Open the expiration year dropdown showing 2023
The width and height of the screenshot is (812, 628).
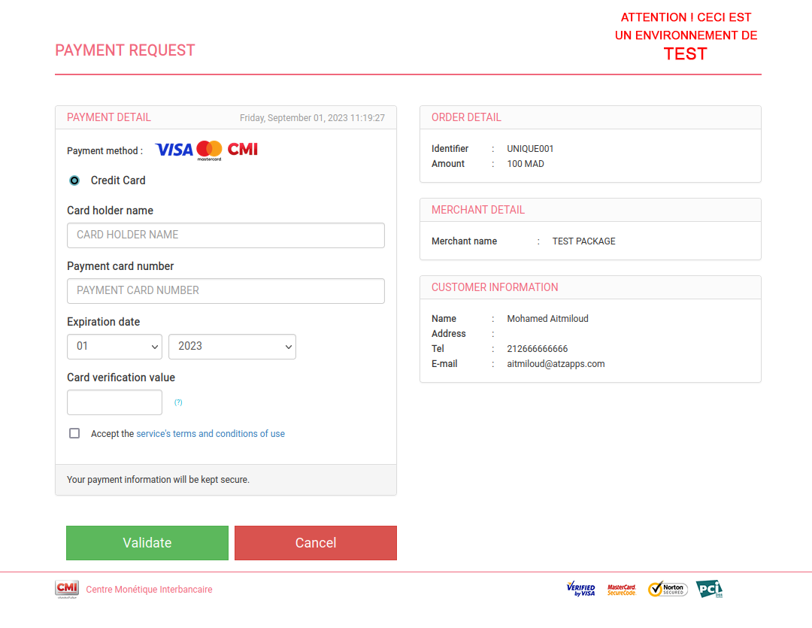[232, 347]
